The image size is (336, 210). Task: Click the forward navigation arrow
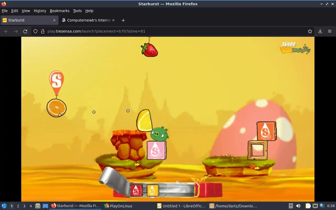coord(16,31)
